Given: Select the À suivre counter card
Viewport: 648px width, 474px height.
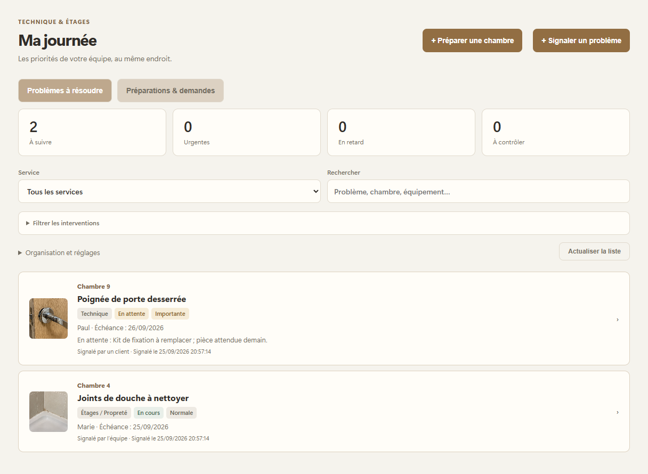Looking at the screenshot, I should (x=92, y=133).
